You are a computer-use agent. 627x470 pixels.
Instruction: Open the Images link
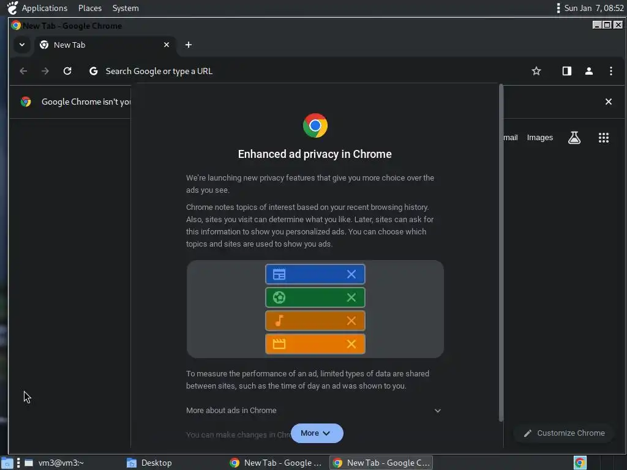click(x=540, y=138)
